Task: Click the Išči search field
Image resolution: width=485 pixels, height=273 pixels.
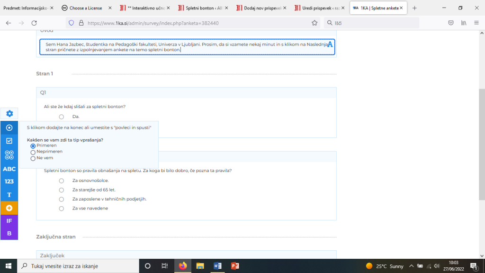Action: pyautogui.click(x=371, y=23)
